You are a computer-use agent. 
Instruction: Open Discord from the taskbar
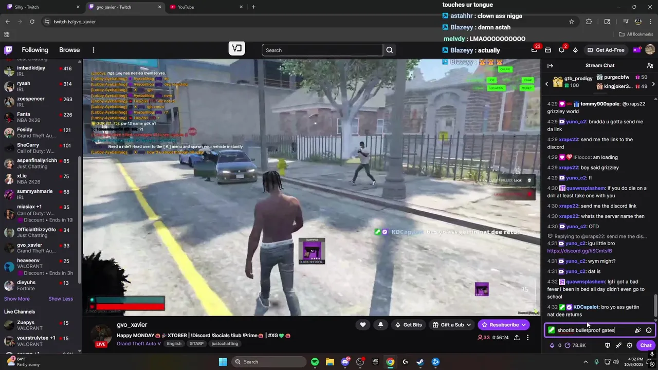click(345, 362)
